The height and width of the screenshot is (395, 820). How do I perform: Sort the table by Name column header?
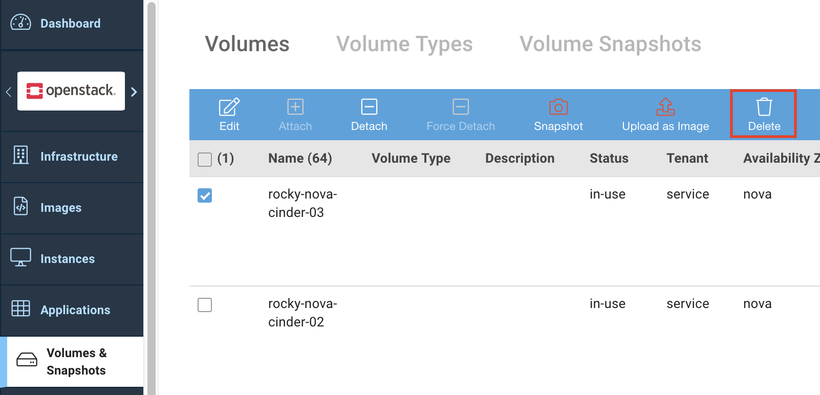(x=299, y=159)
